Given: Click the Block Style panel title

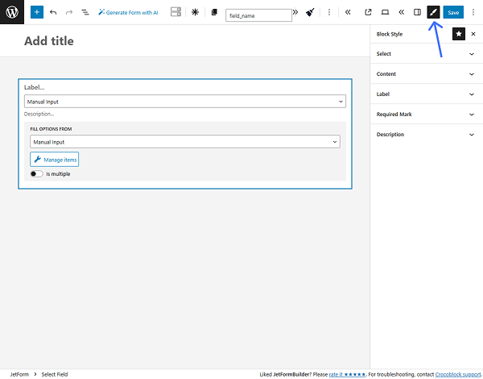Looking at the screenshot, I should click(x=390, y=34).
